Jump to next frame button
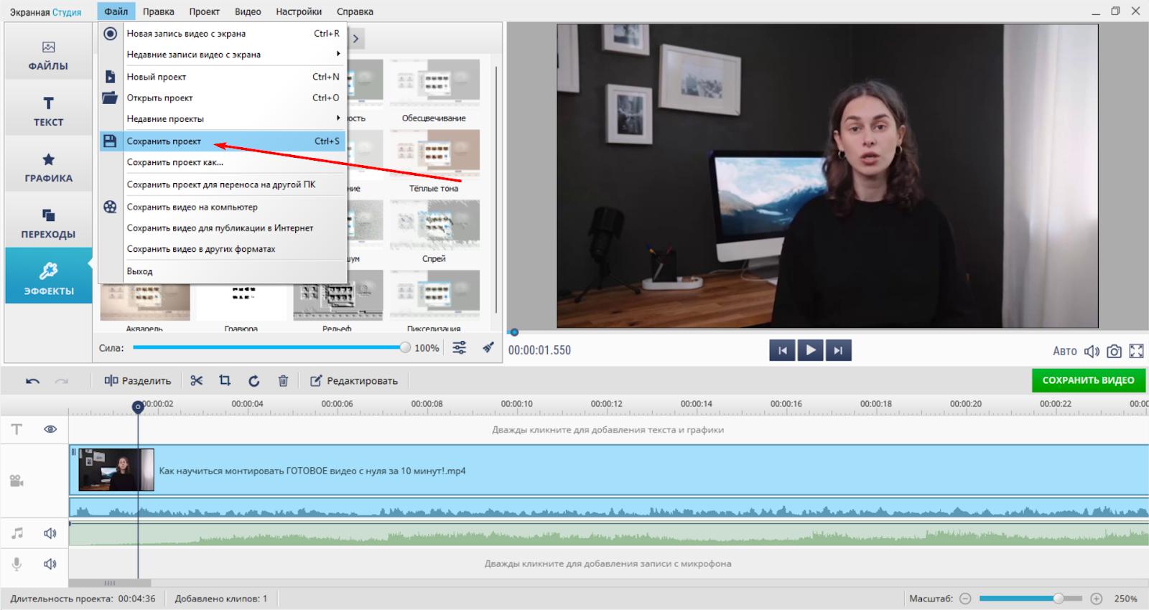The image size is (1149, 610). [838, 350]
